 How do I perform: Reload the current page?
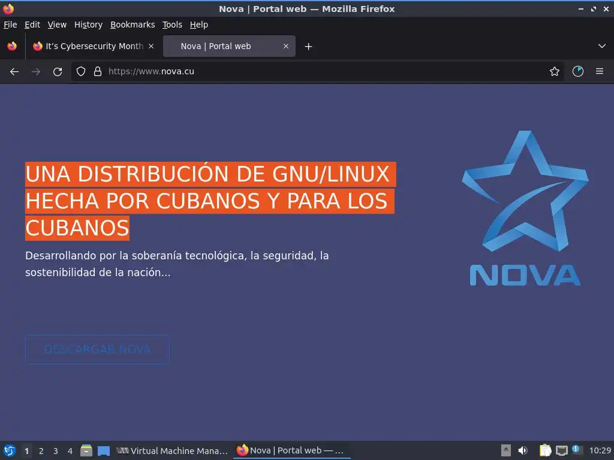click(58, 72)
